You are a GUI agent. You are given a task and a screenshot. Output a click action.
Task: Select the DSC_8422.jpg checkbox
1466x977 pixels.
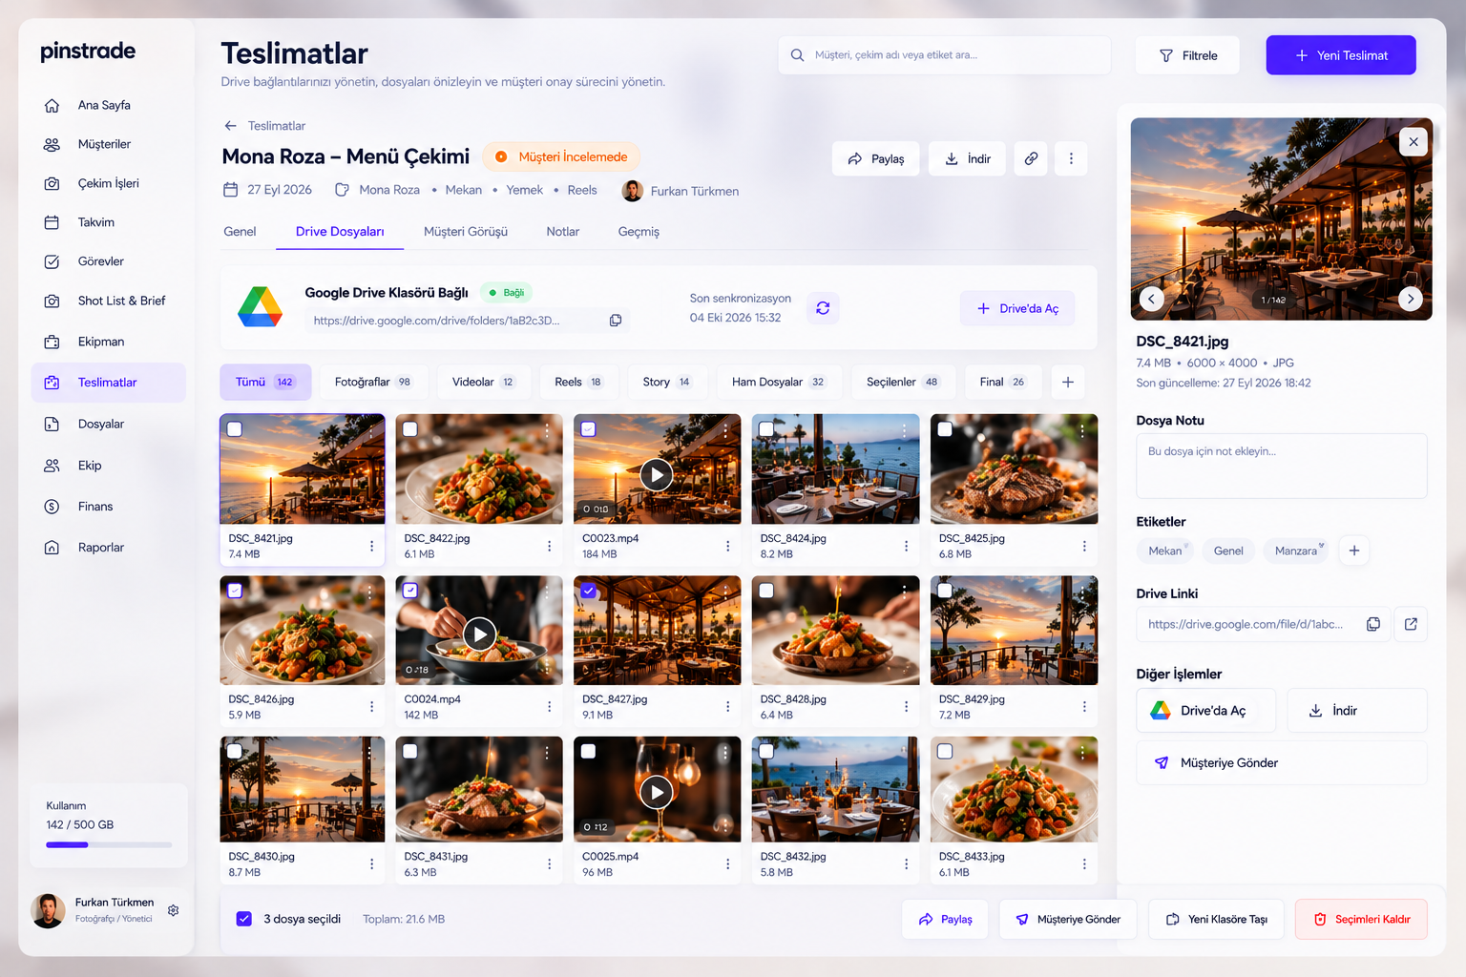pos(410,429)
